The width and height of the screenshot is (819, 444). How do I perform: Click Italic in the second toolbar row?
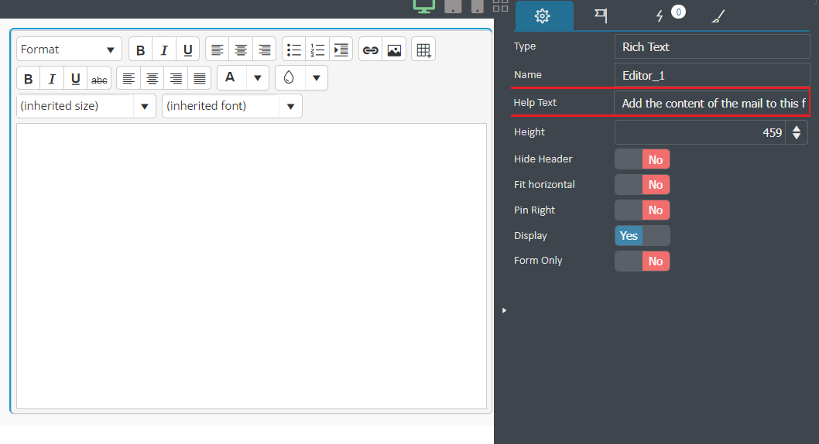52,78
